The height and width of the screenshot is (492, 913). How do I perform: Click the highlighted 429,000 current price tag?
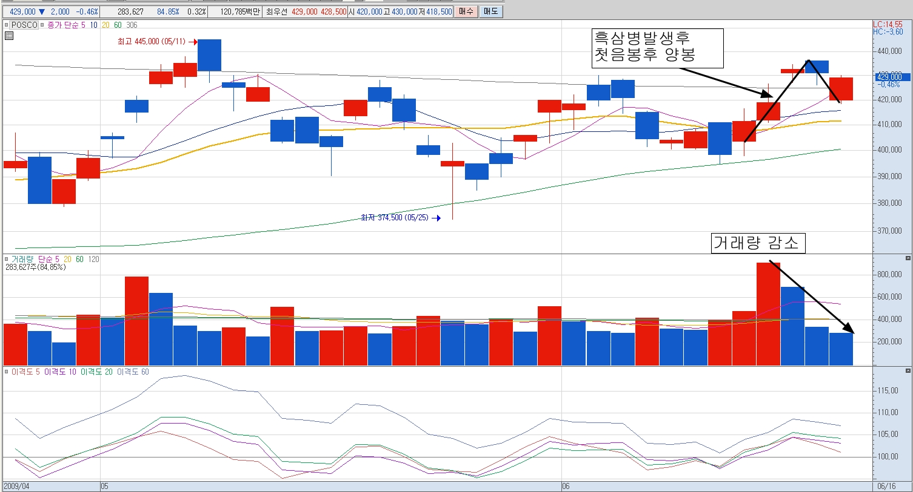(x=889, y=76)
